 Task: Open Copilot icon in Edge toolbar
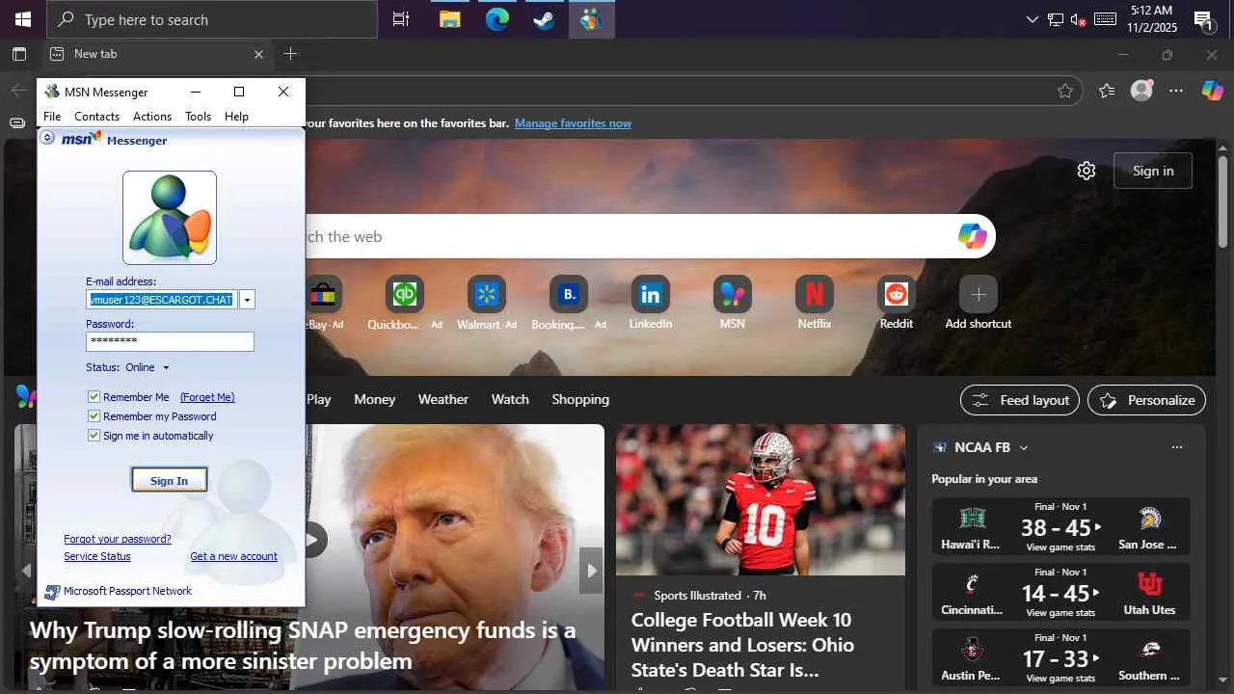click(1212, 91)
